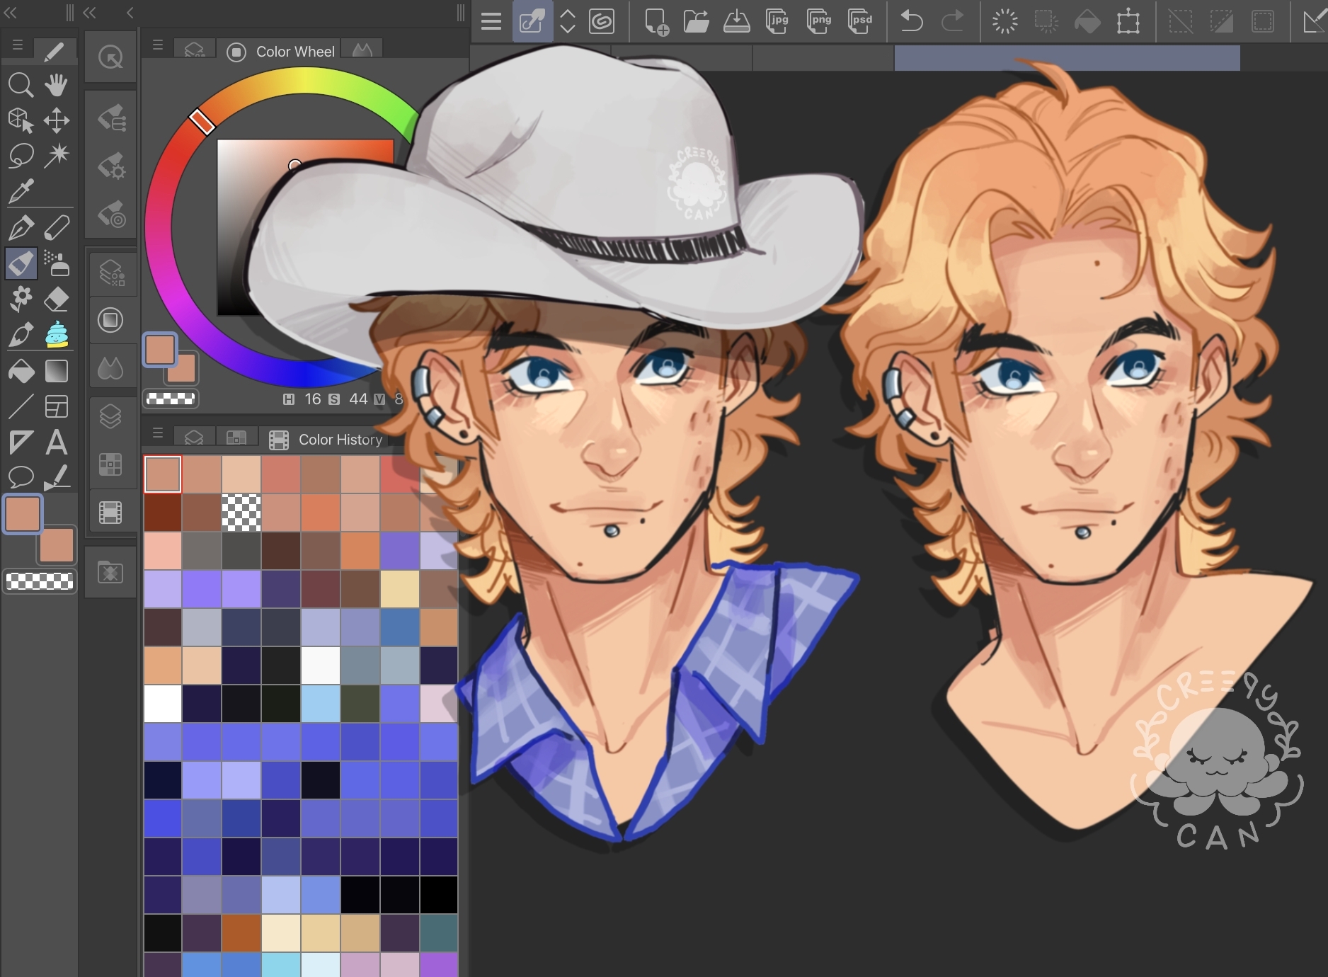Activate the sub color below the toolbox
1328x977 pixels.
tap(57, 545)
